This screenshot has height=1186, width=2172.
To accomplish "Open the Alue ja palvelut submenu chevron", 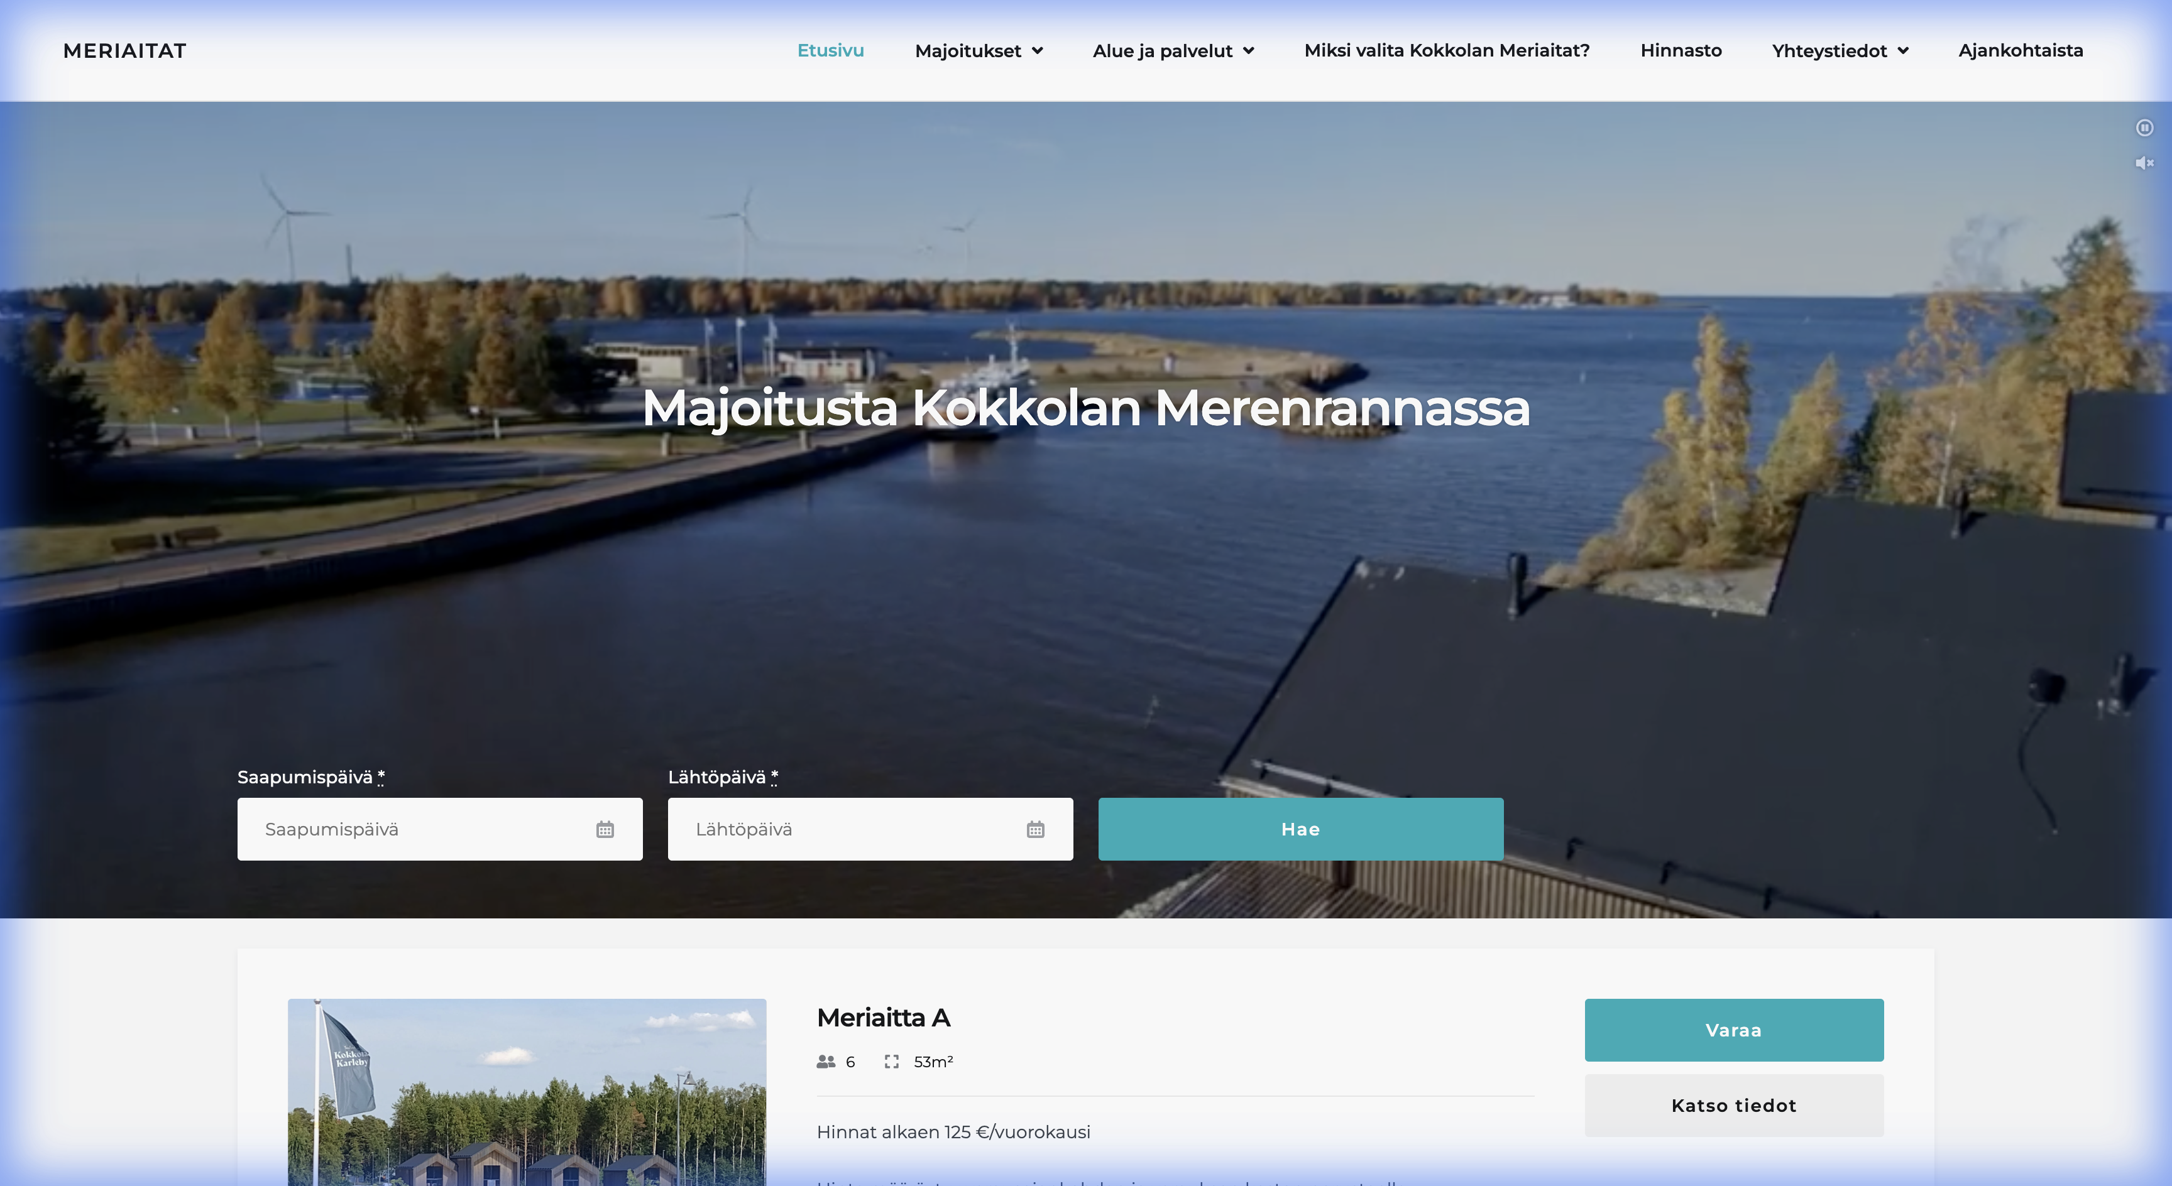I will coord(1249,51).
